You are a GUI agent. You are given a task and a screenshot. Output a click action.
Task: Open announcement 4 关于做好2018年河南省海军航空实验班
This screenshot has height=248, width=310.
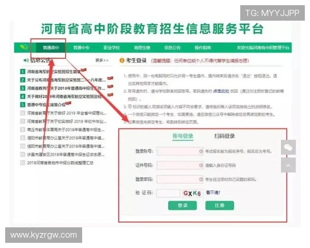pyautogui.click(x=65, y=97)
